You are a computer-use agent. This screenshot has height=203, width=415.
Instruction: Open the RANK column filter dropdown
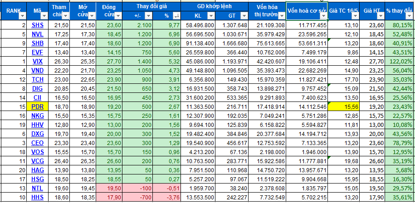pos(22,16)
